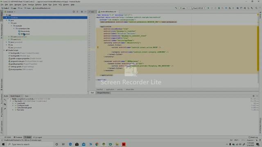Screen dimensions: 262x147
Task: Open Google Chrome from the taskbar
Action: (97, 144)
